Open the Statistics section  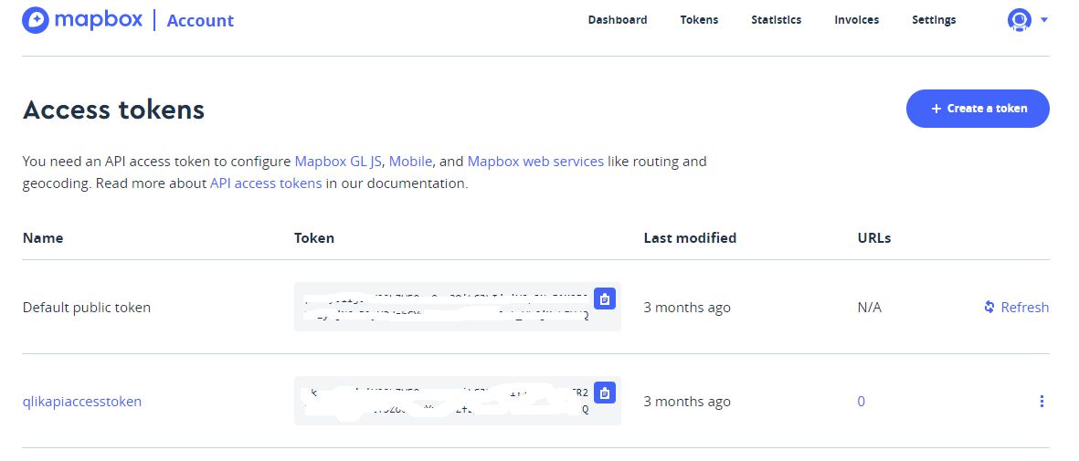point(776,20)
